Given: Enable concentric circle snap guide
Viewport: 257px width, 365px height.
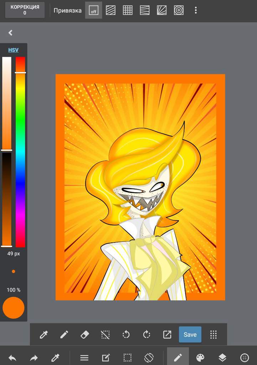Looking at the screenshot, I should [179, 10].
